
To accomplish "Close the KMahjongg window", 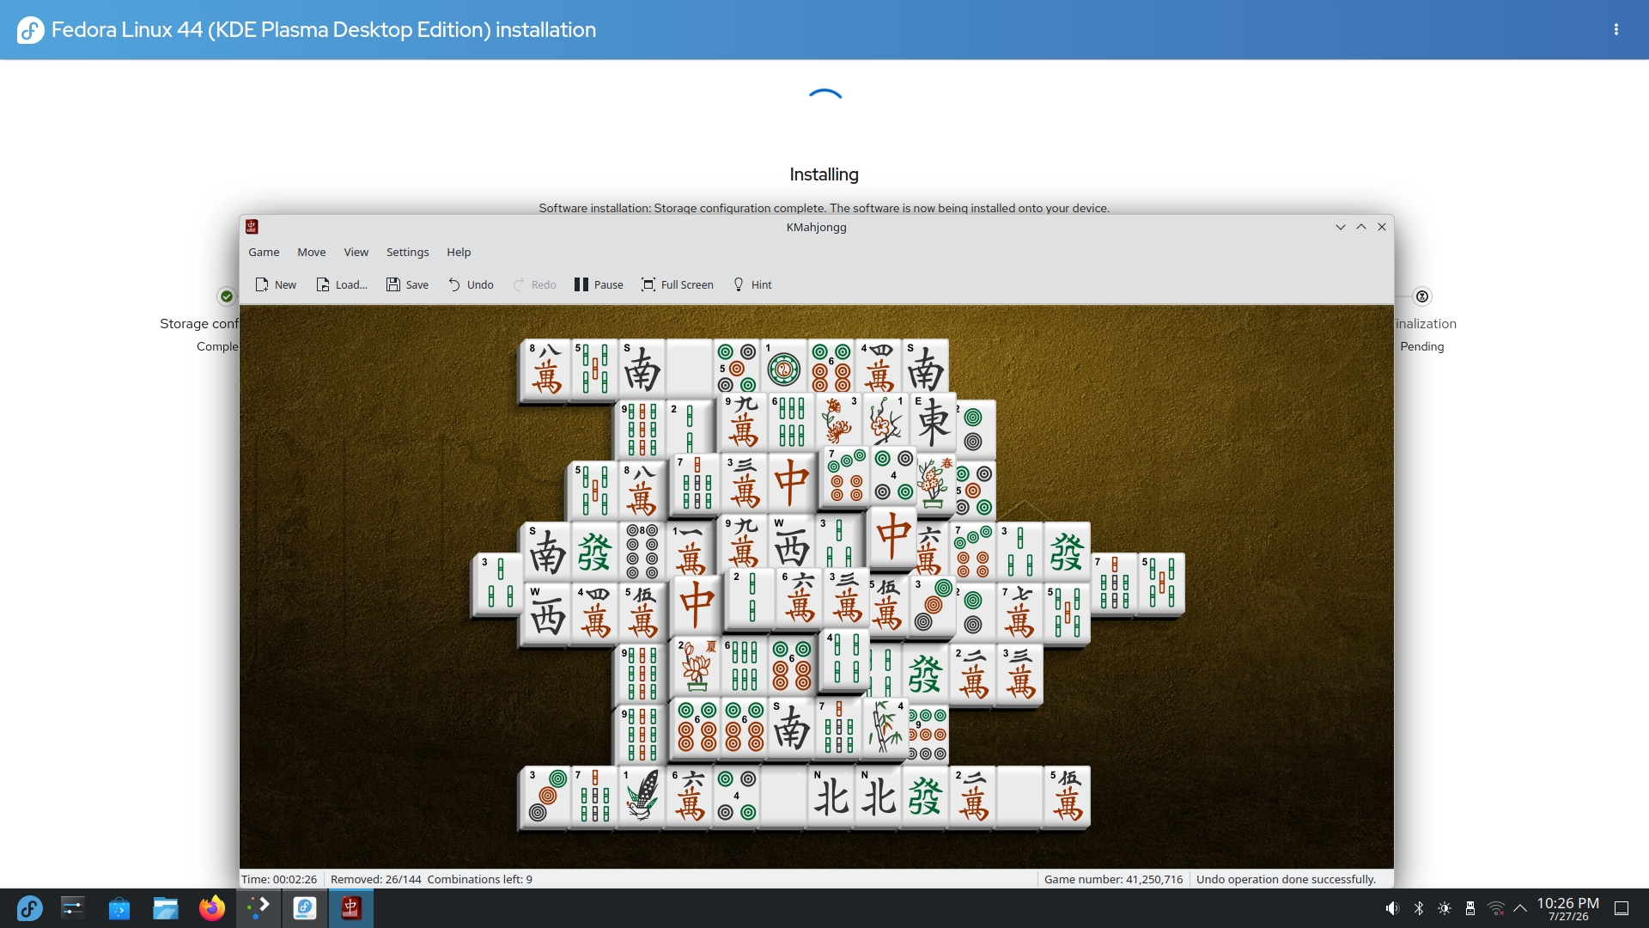I will [x=1382, y=227].
